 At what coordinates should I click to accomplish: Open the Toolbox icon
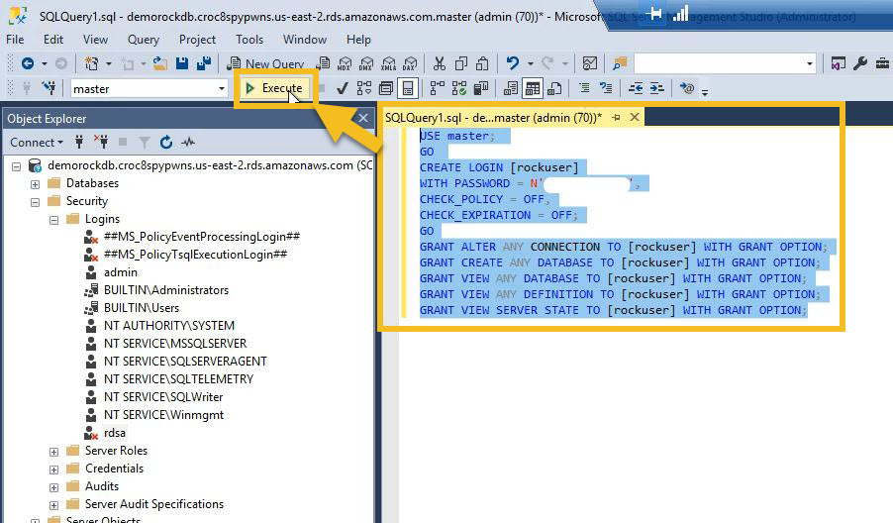882,63
